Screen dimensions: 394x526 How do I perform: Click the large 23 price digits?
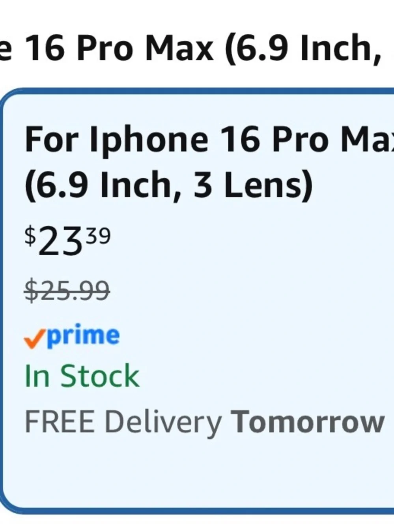coord(60,241)
